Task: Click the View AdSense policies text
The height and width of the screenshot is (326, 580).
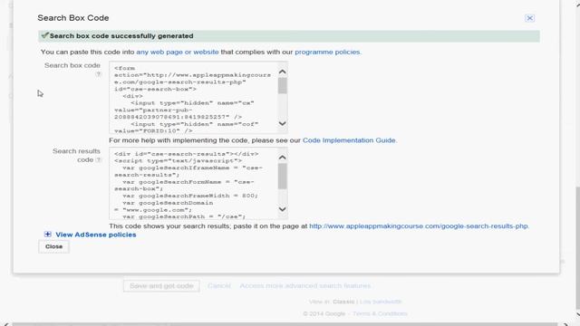Action: 96,235
